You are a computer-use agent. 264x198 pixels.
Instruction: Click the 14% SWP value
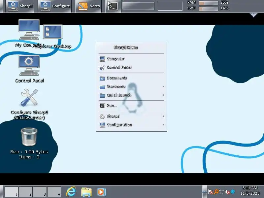pyautogui.click(x=224, y=8)
